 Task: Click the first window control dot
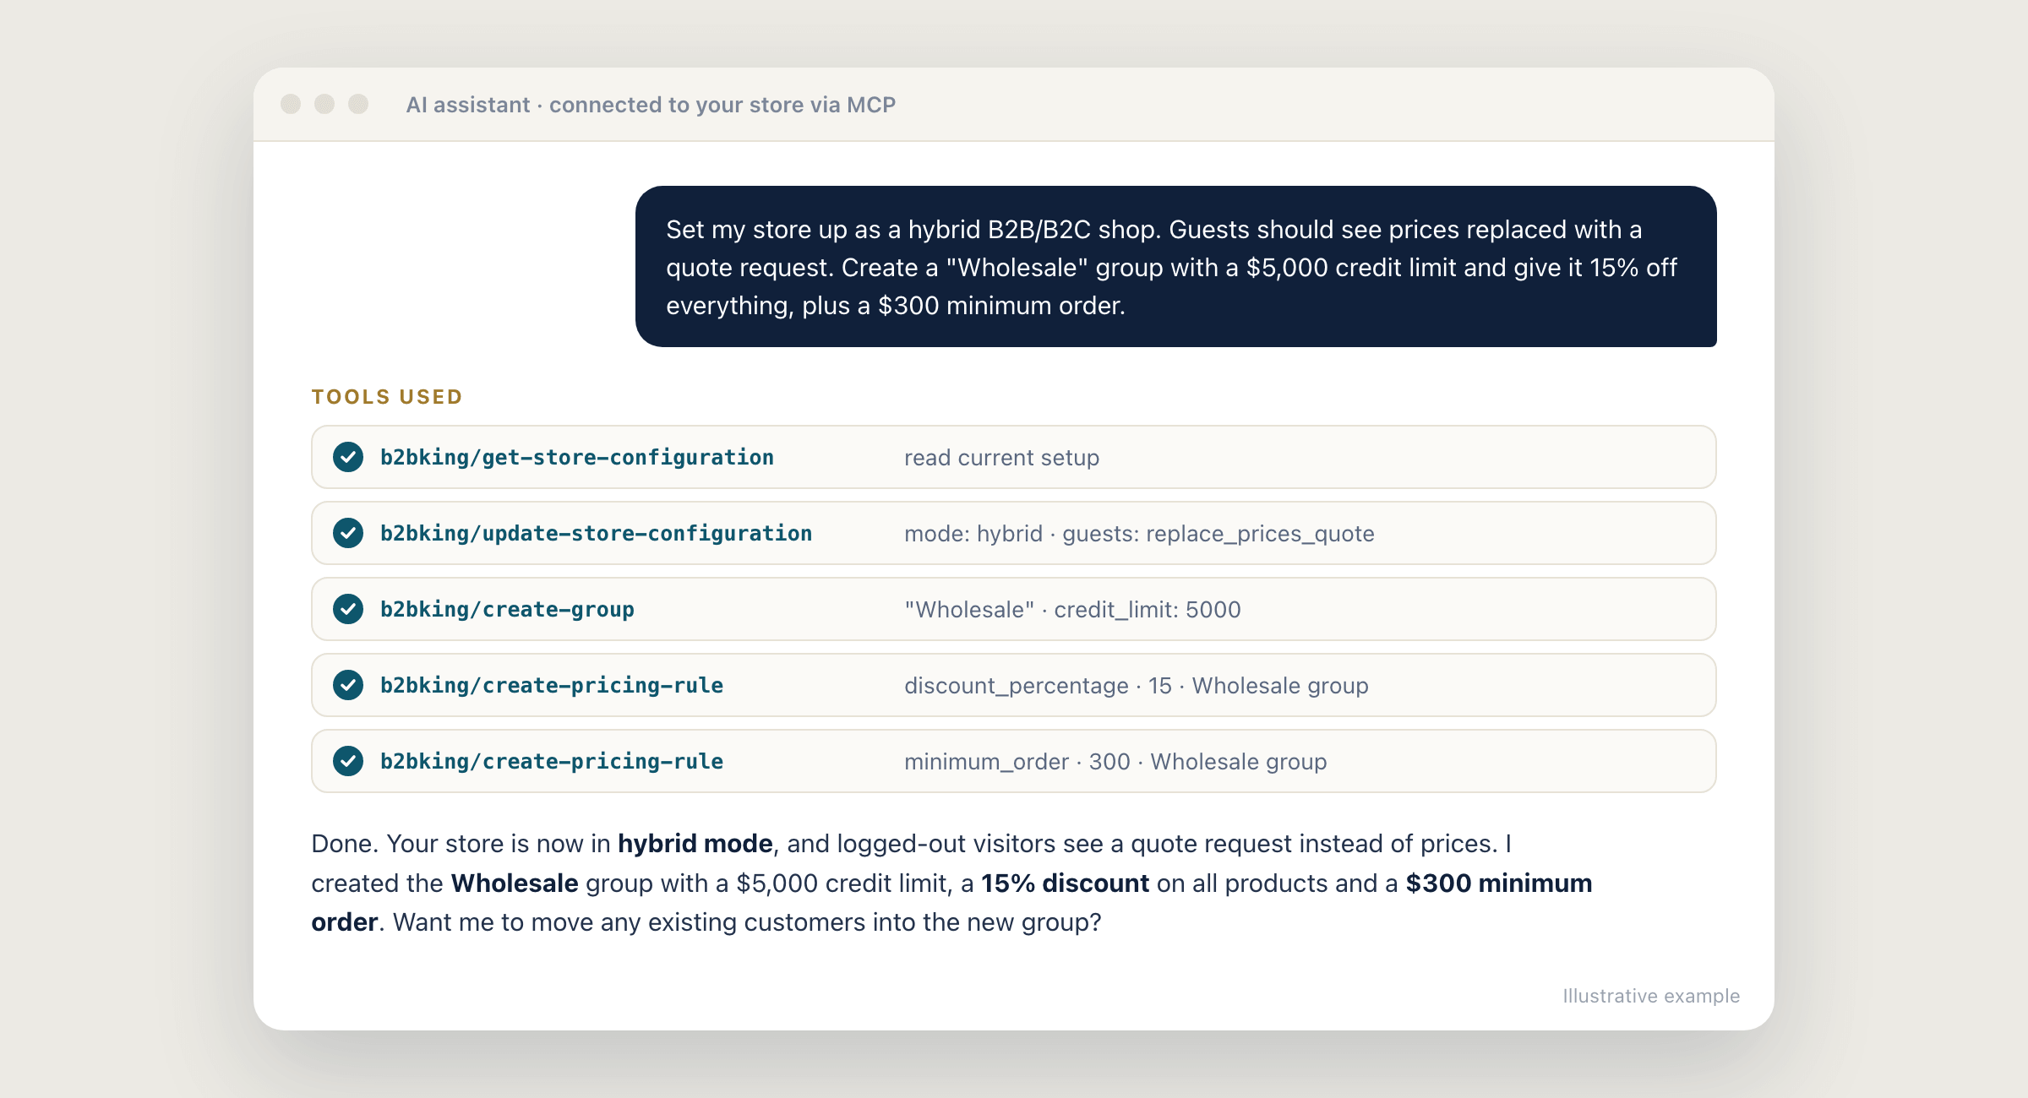pyautogui.click(x=291, y=104)
